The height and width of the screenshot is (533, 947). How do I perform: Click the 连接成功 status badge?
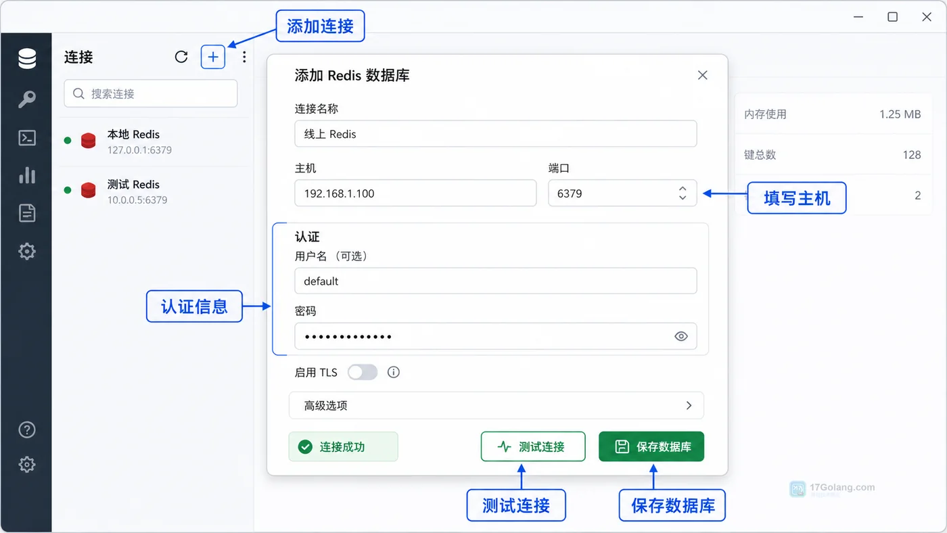point(343,446)
